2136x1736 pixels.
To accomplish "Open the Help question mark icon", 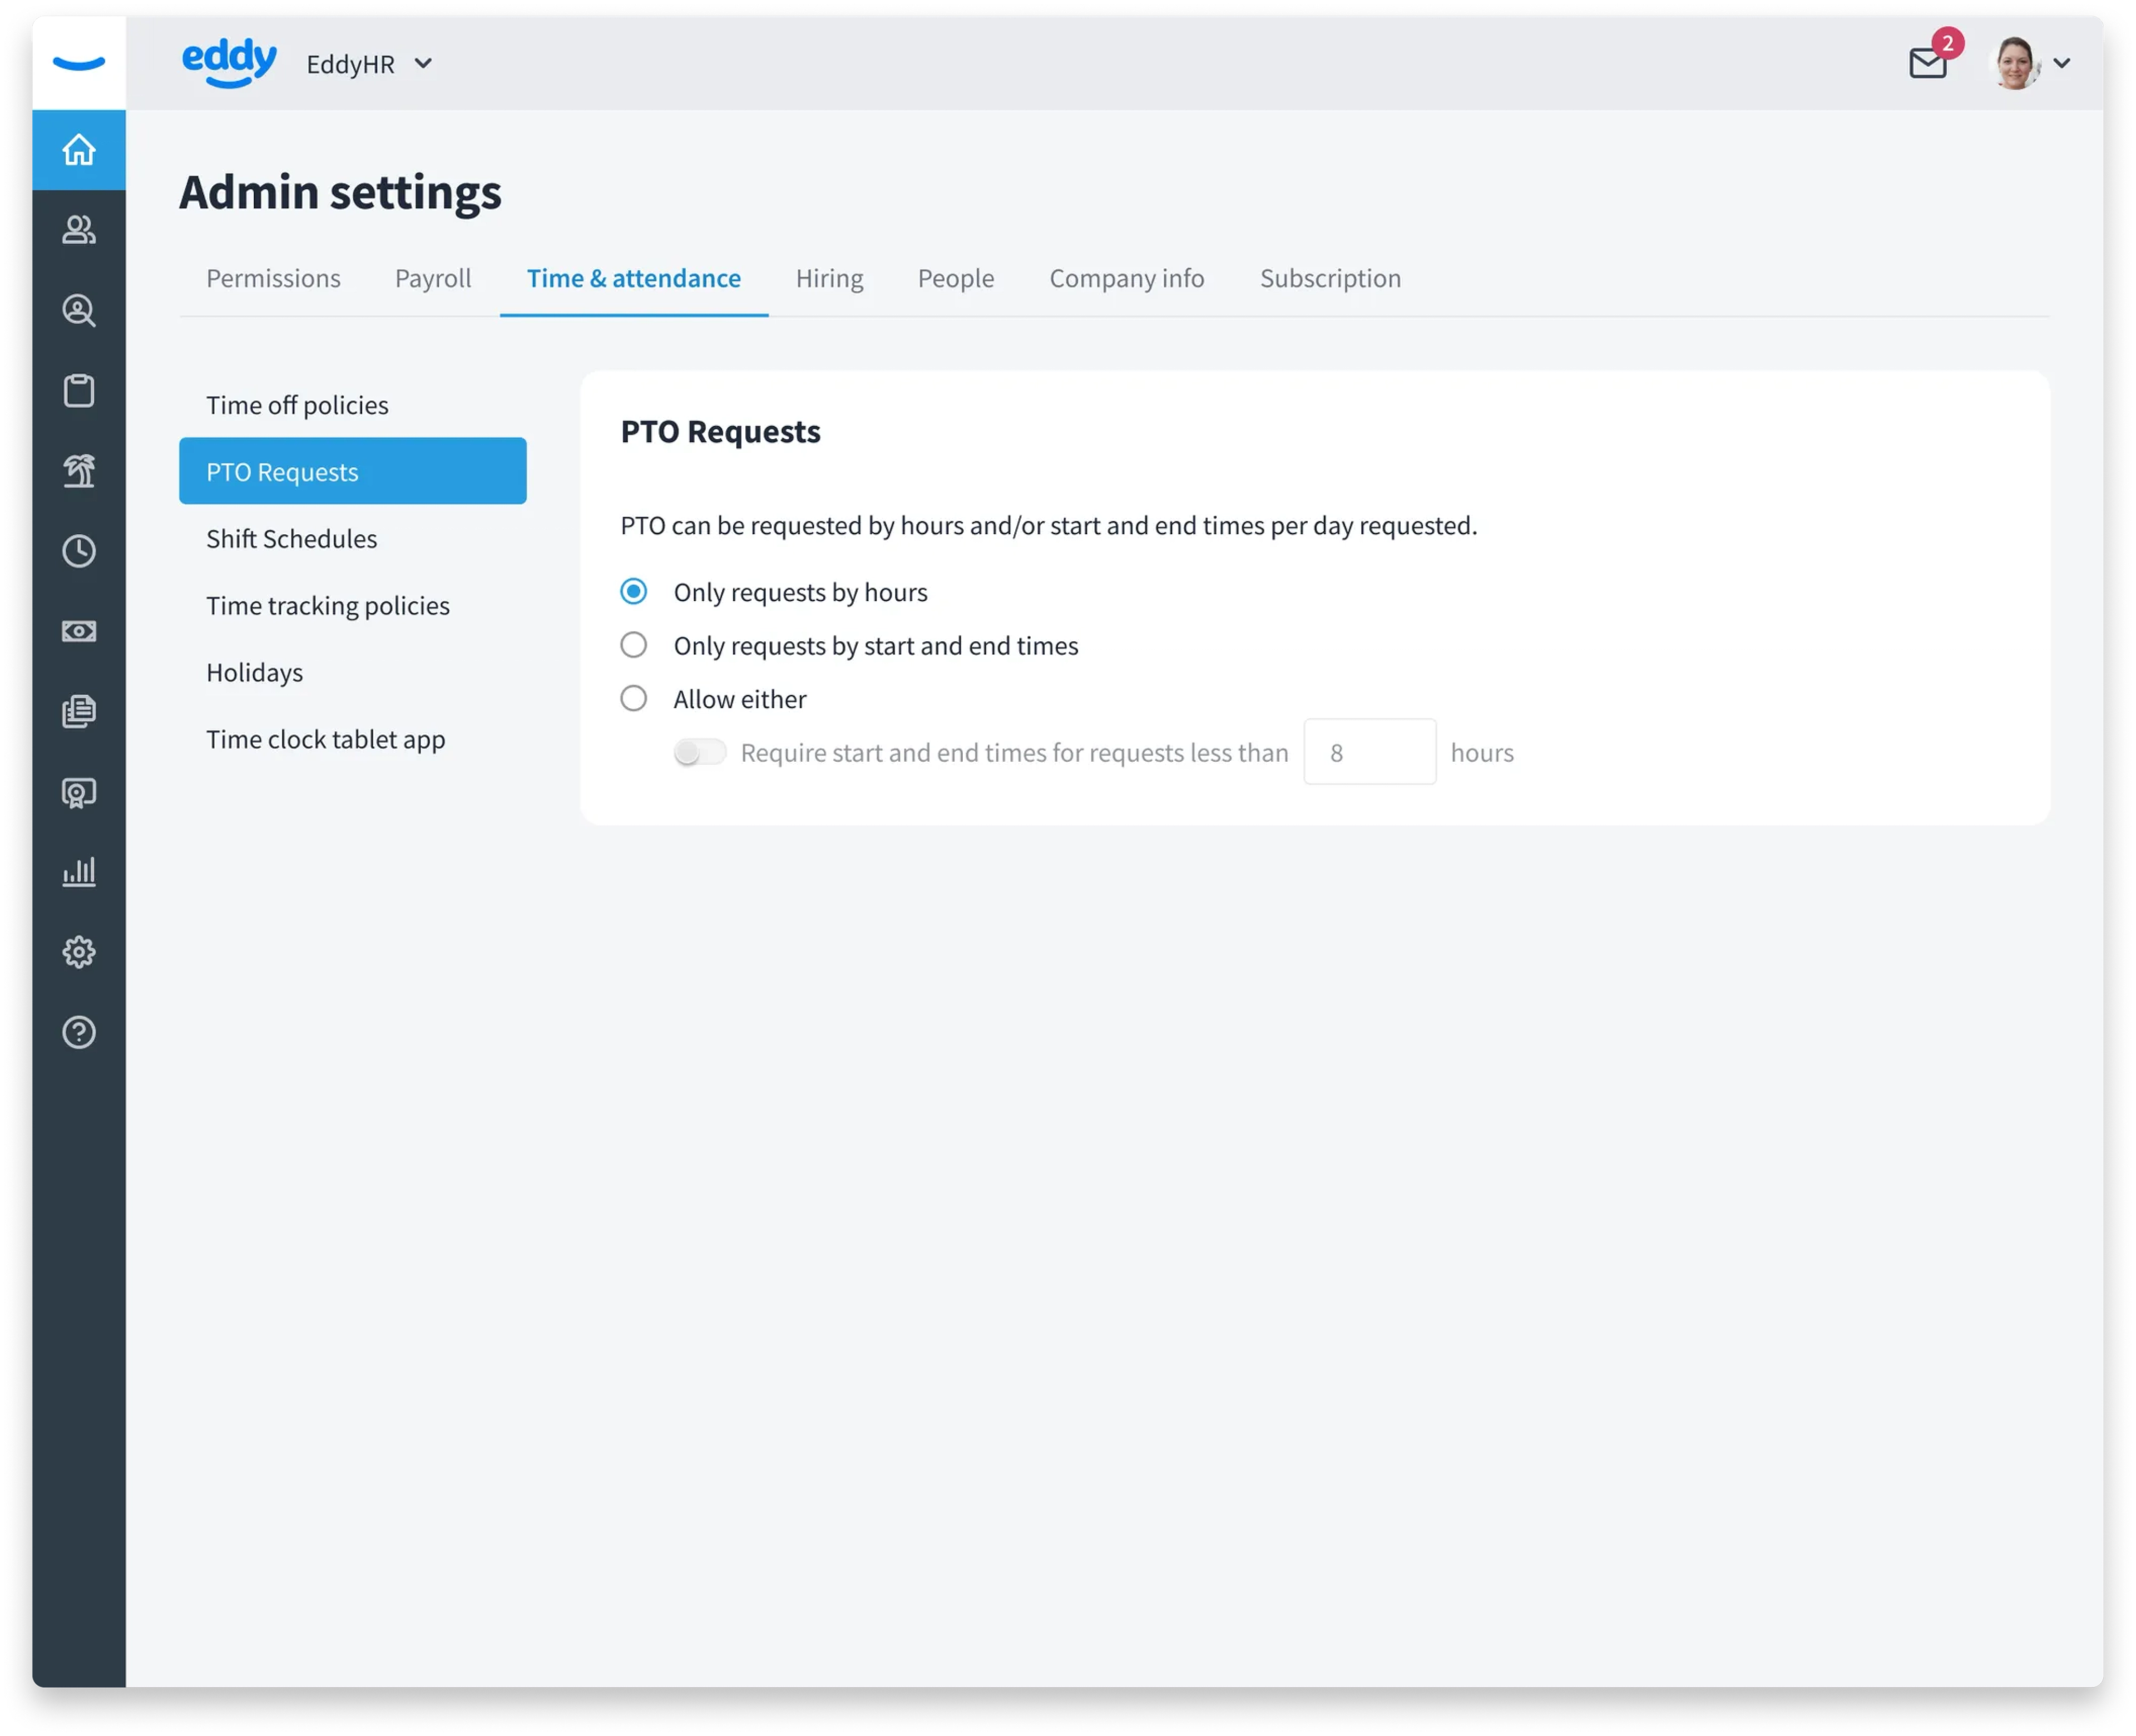I will (79, 1032).
